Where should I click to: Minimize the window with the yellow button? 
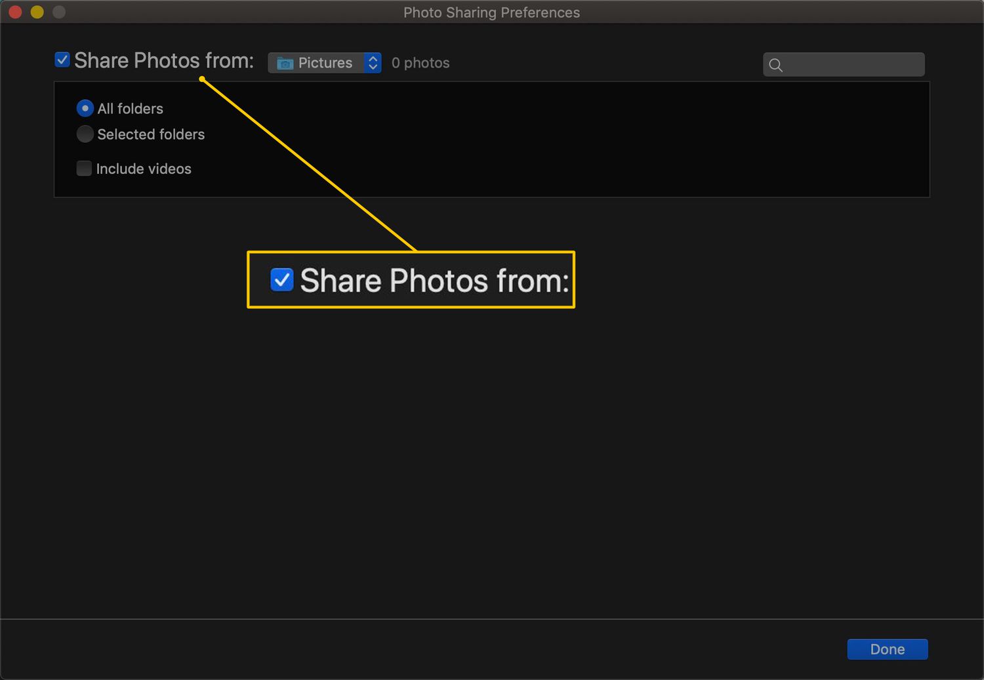point(37,12)
